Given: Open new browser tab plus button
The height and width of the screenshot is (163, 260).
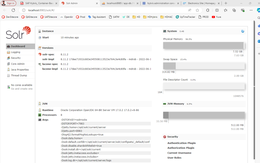Looking at the screenshot, I should tap(226, 3).
